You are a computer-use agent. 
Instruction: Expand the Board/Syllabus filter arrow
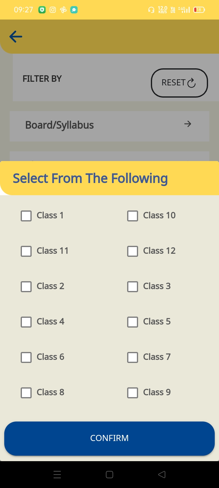[188, 124]
